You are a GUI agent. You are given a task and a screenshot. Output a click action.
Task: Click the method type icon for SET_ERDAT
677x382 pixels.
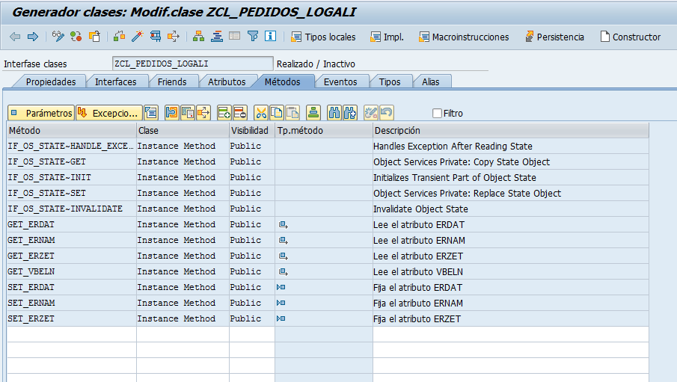point(281,287)
